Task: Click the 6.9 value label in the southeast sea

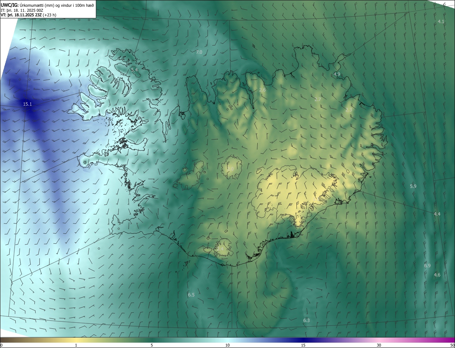Action: pyautogui.click(x=427, y=266)
